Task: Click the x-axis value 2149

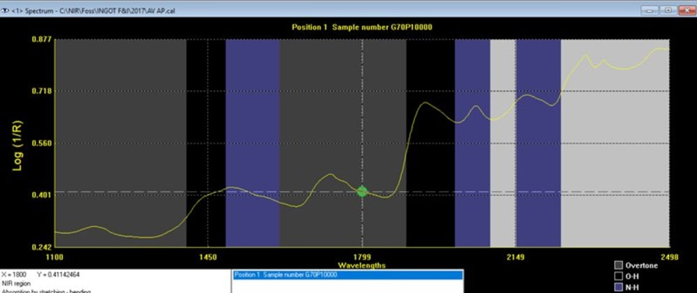Action: (x=516, y=257)
